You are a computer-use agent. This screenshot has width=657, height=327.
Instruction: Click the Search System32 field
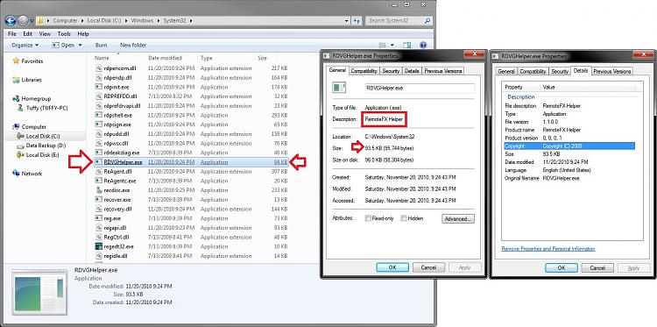tap(399, 20)
